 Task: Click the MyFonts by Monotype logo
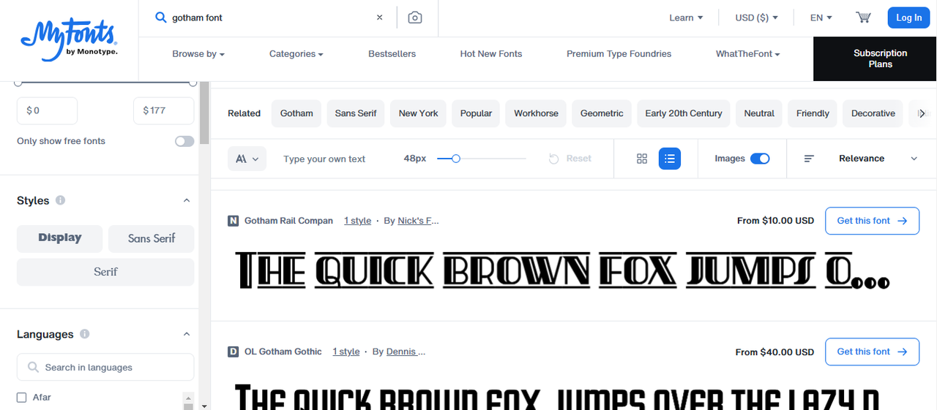(69, 41)
